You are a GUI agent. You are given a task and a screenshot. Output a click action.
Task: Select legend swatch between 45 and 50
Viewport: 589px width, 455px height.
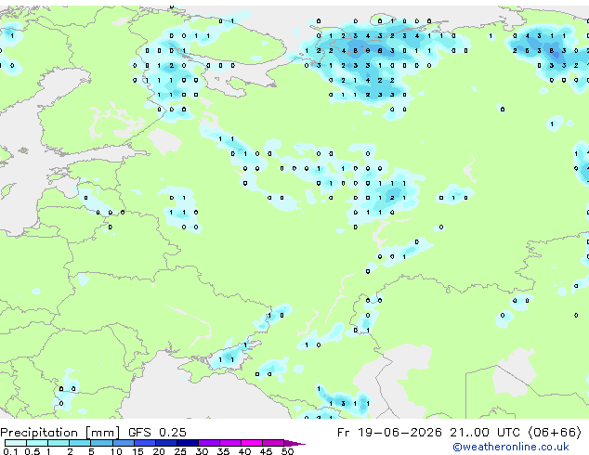[x=273, y=443]
